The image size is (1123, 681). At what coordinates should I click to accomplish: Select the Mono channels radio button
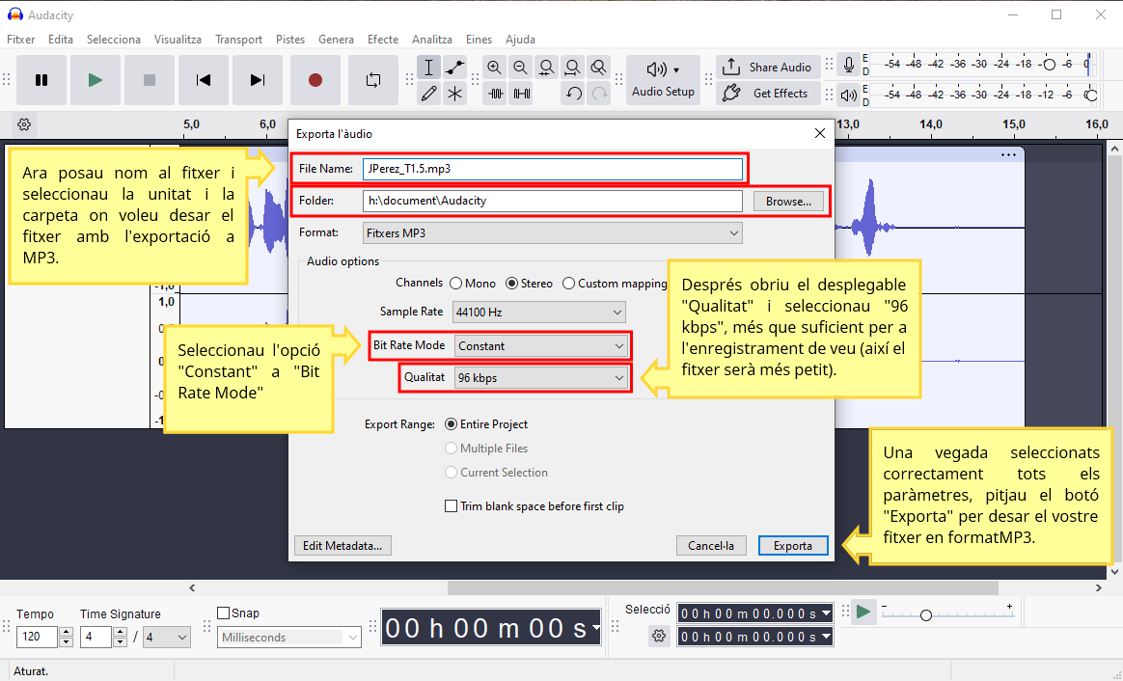[455, 284]
